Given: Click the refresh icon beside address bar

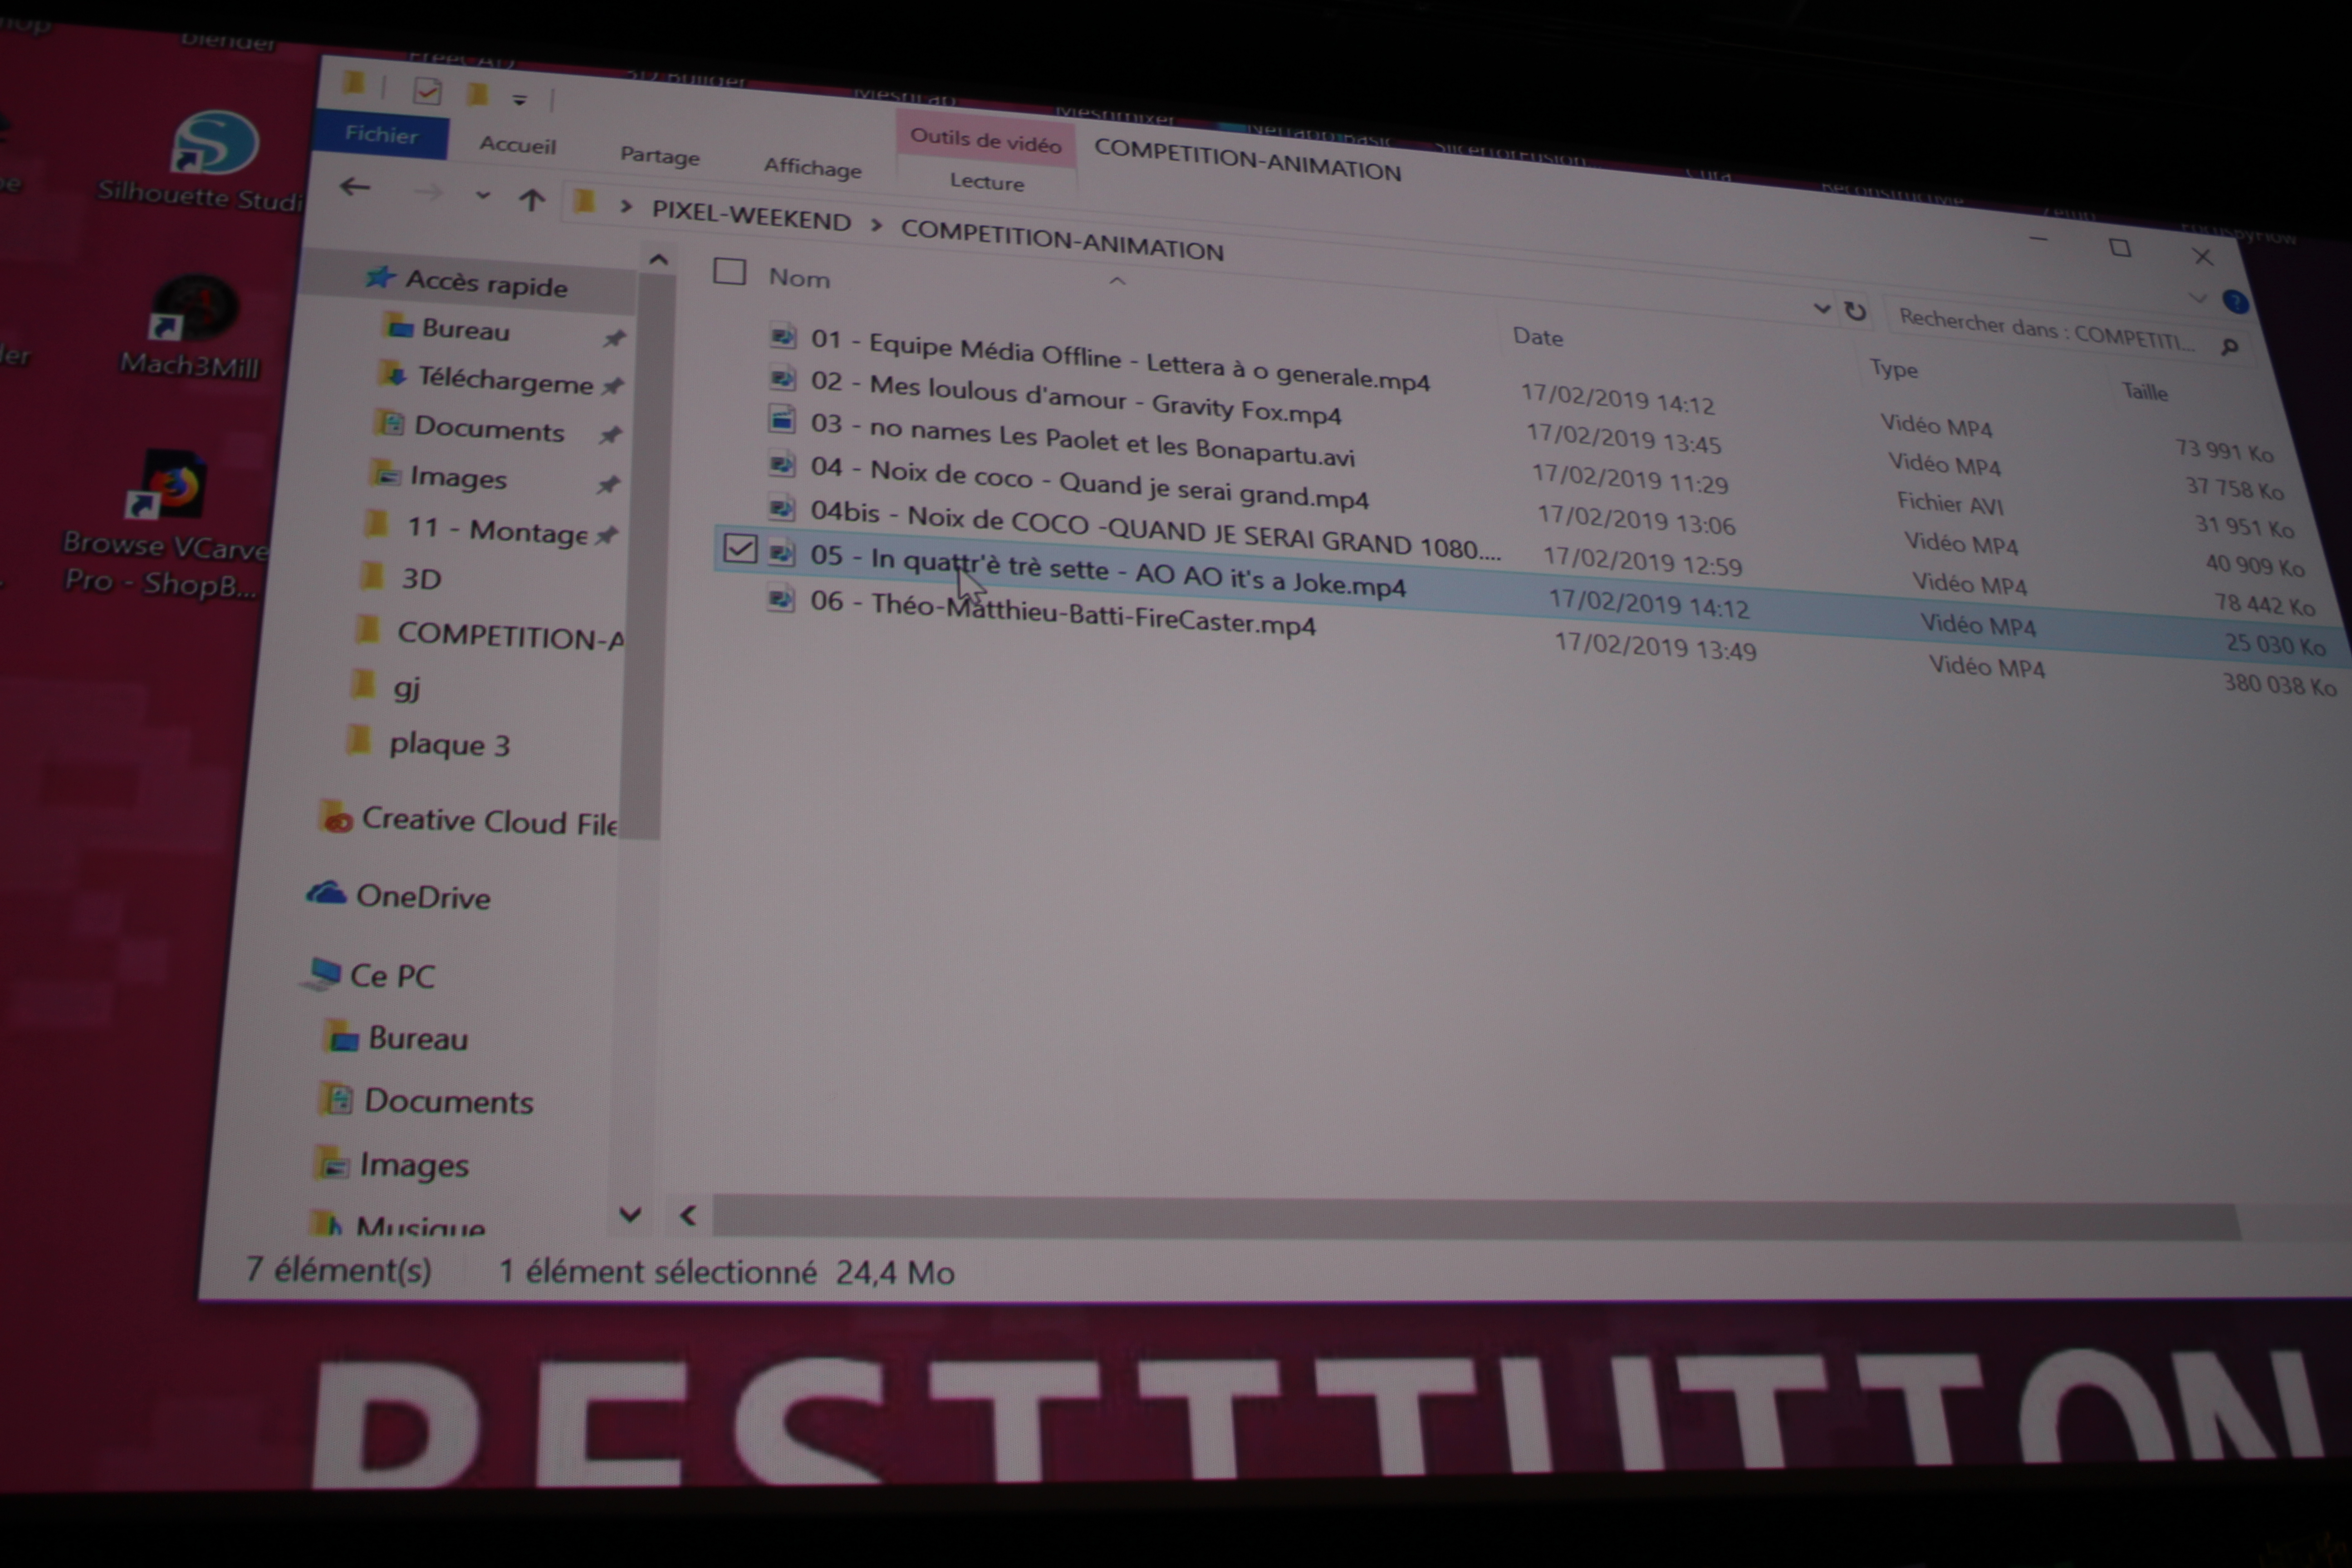Looking at the screenshot, I should click(x=1855, y=311).
